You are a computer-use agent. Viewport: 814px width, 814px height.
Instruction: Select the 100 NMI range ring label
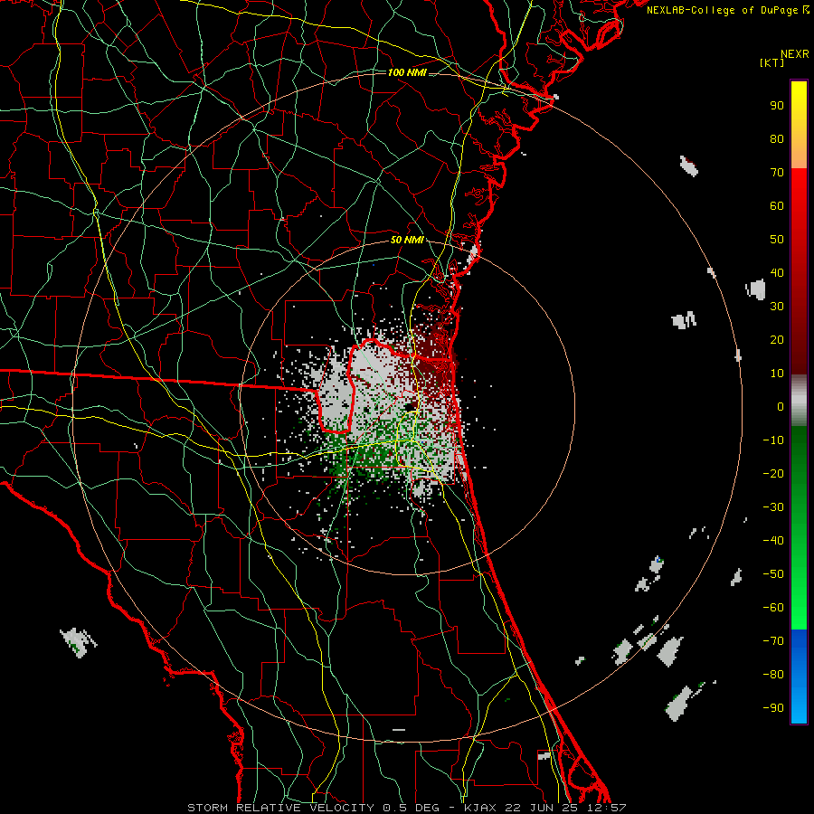(407, 72)
